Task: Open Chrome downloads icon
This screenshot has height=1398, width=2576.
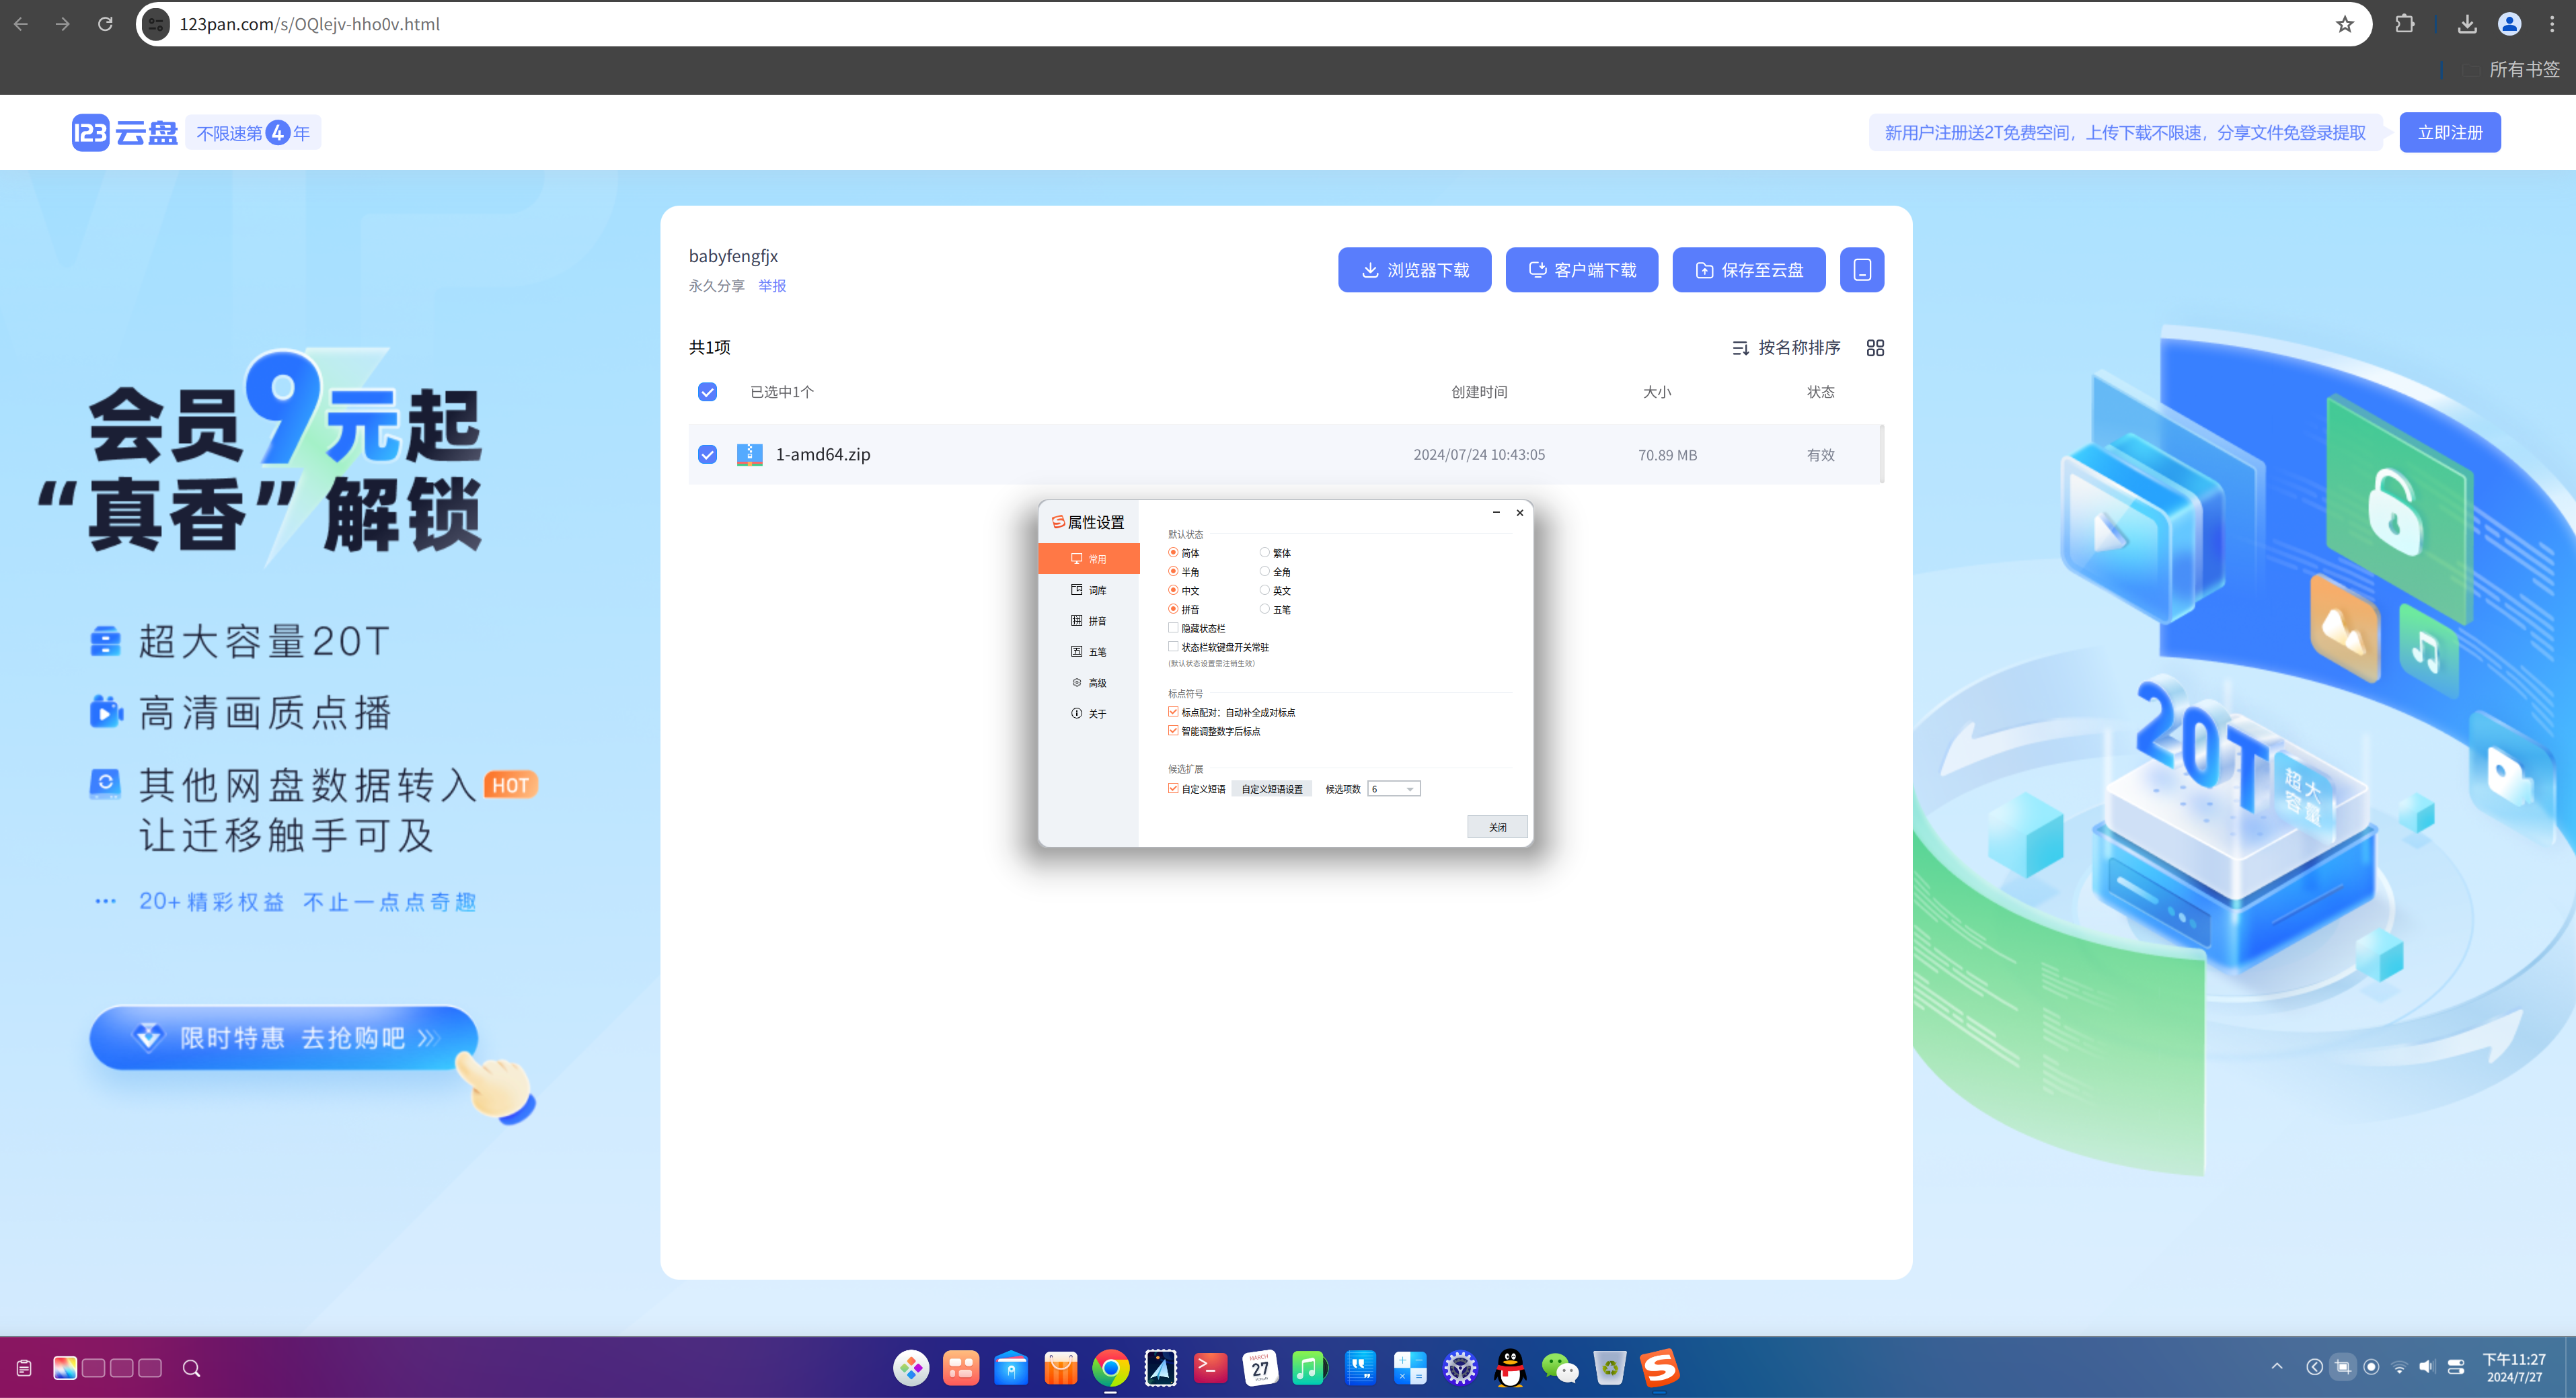Action: pyautogui.click(x=2467, y=24)
